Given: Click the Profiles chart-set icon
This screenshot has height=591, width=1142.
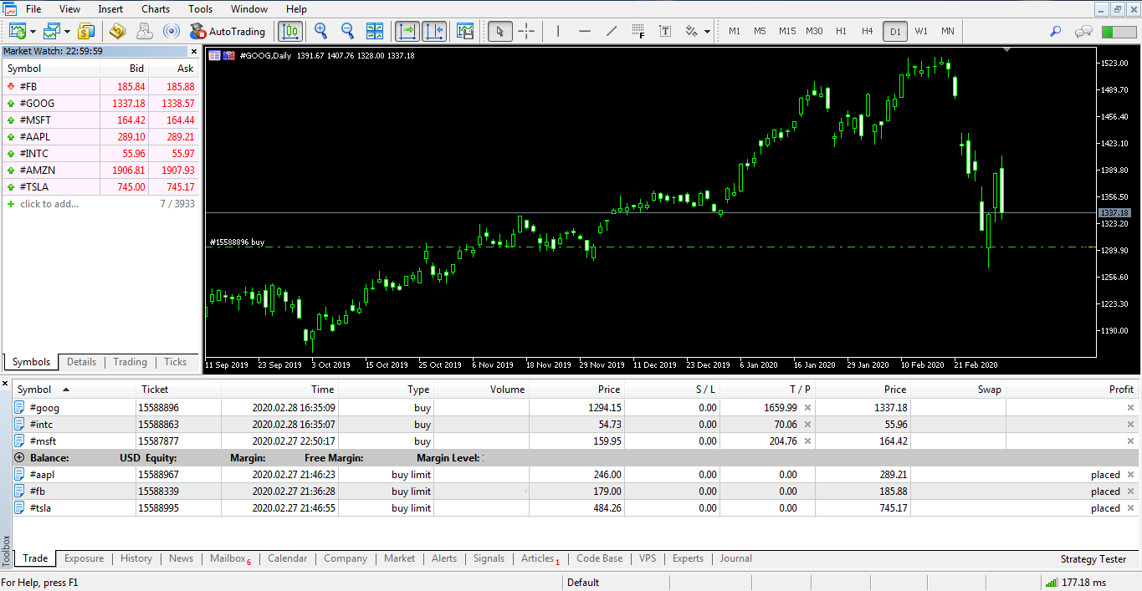Looking at the screenshot, I should point(51,32).
